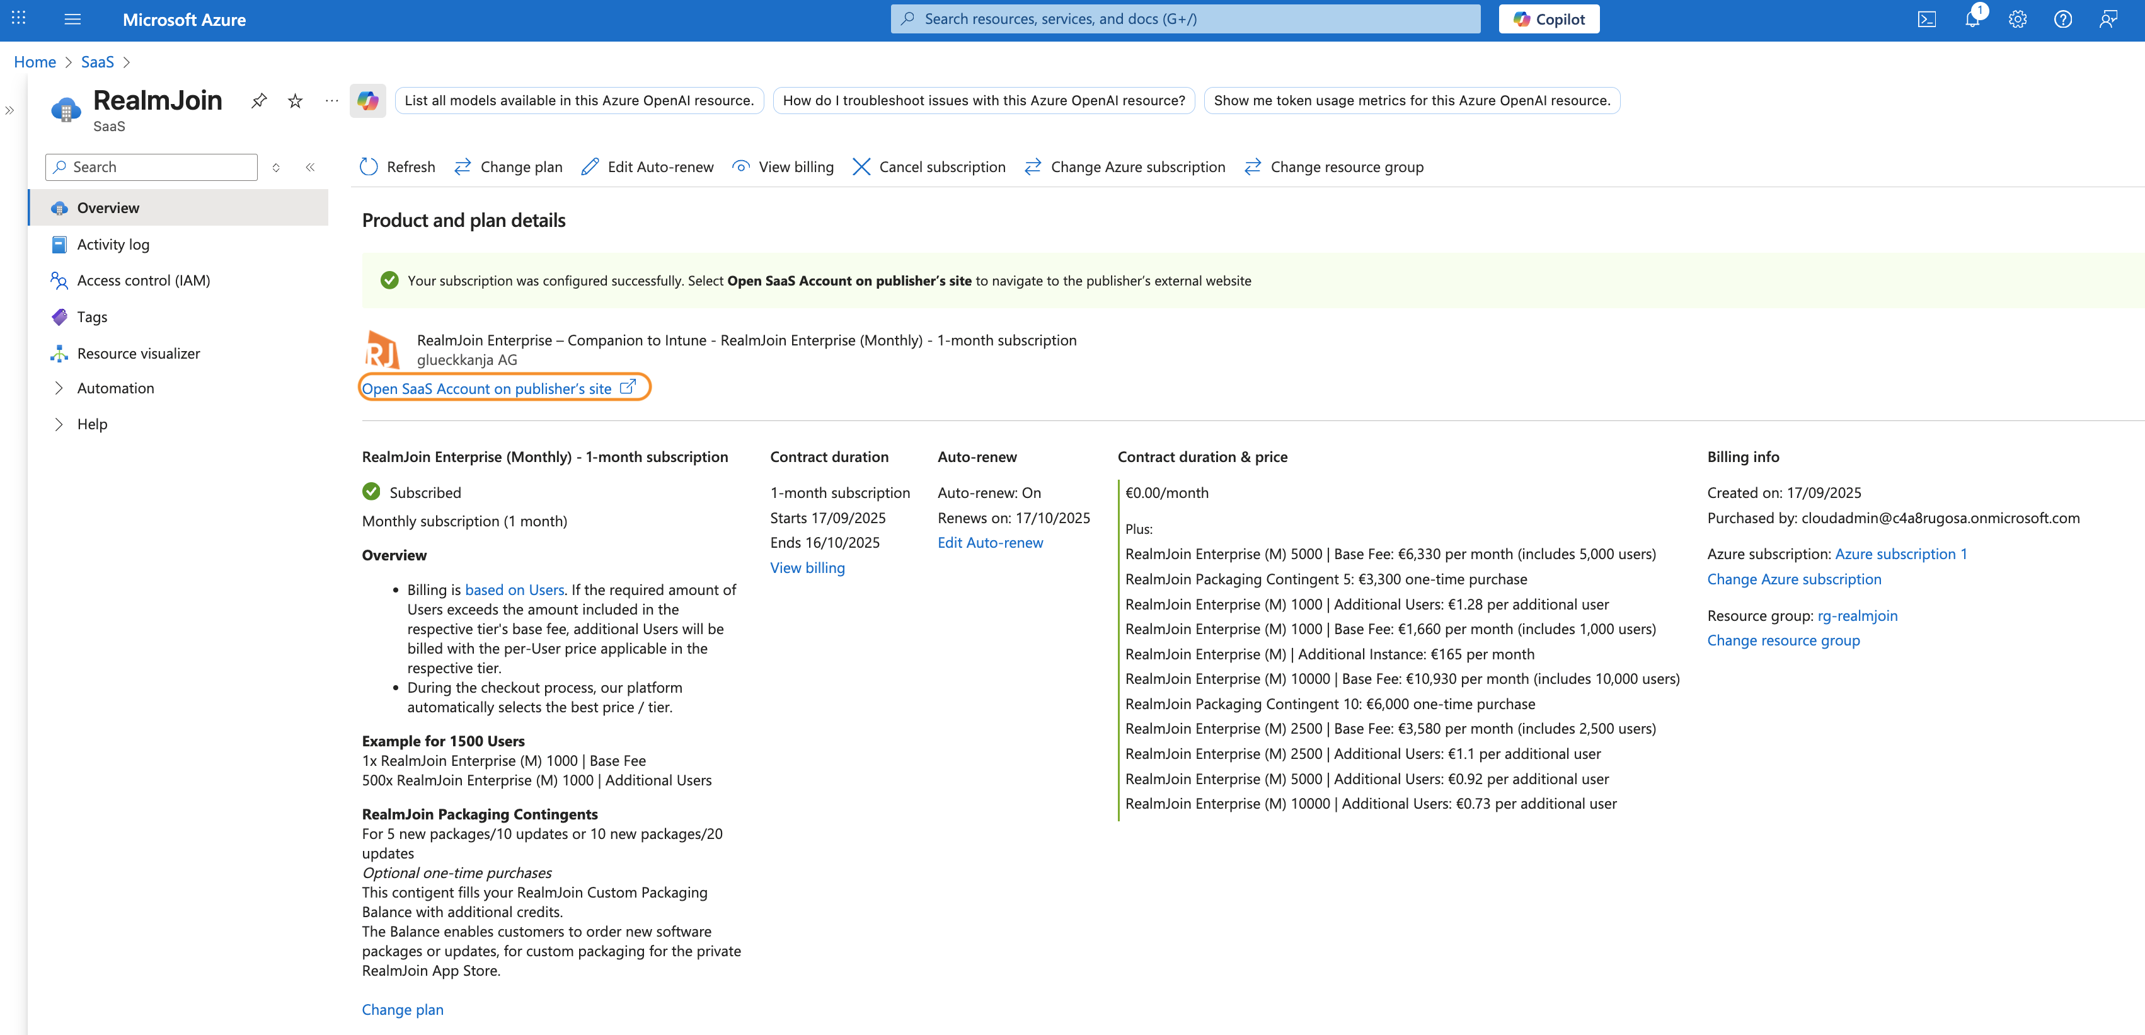Toggle expand/collapse all sidebar groups
The width and height of the screenshot is (2145, 1035).
click(275, 168)
